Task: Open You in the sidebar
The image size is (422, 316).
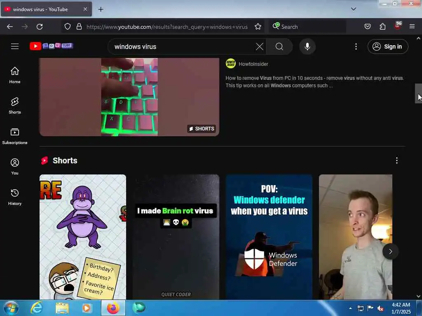Action: [15, 167]
